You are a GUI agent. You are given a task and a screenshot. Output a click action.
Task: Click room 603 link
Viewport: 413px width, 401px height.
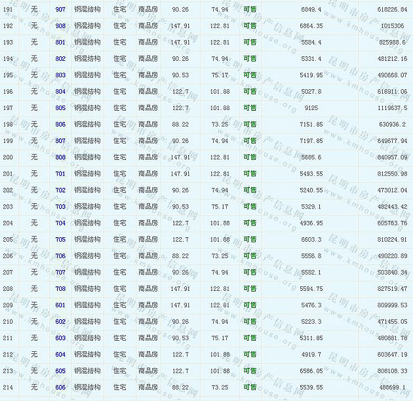point(60,338)
